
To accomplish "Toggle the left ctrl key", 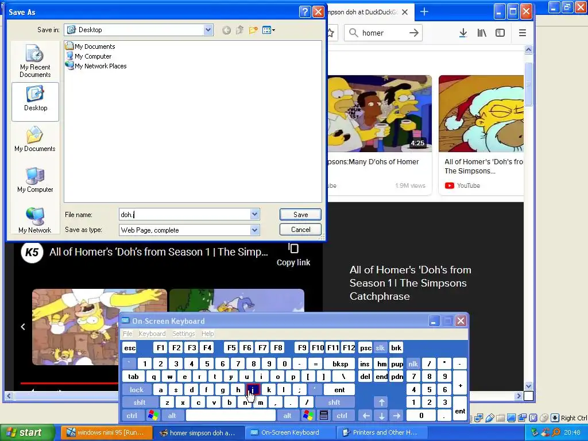I will tap(131, 416).
